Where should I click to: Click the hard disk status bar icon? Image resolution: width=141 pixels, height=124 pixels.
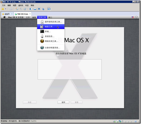(114, 121)
